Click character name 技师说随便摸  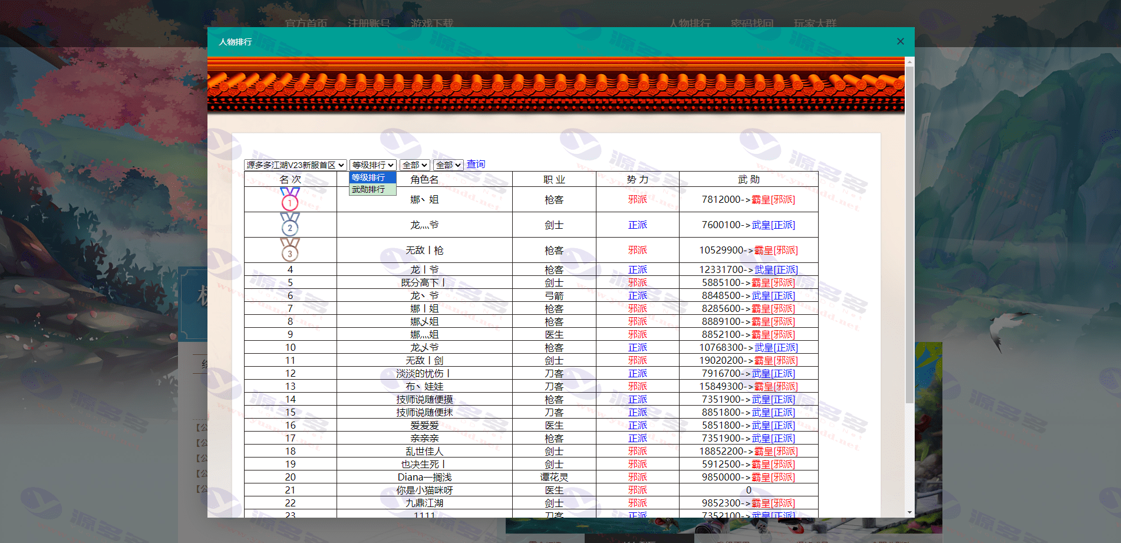pyautogui.click(x=424, y=399)
